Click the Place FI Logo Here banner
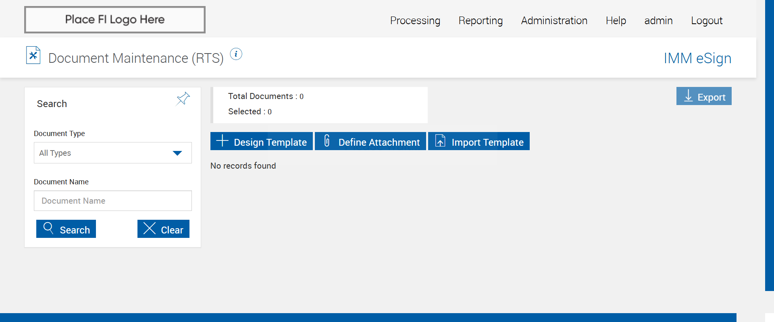774x322 pixels. pos(115,20)
